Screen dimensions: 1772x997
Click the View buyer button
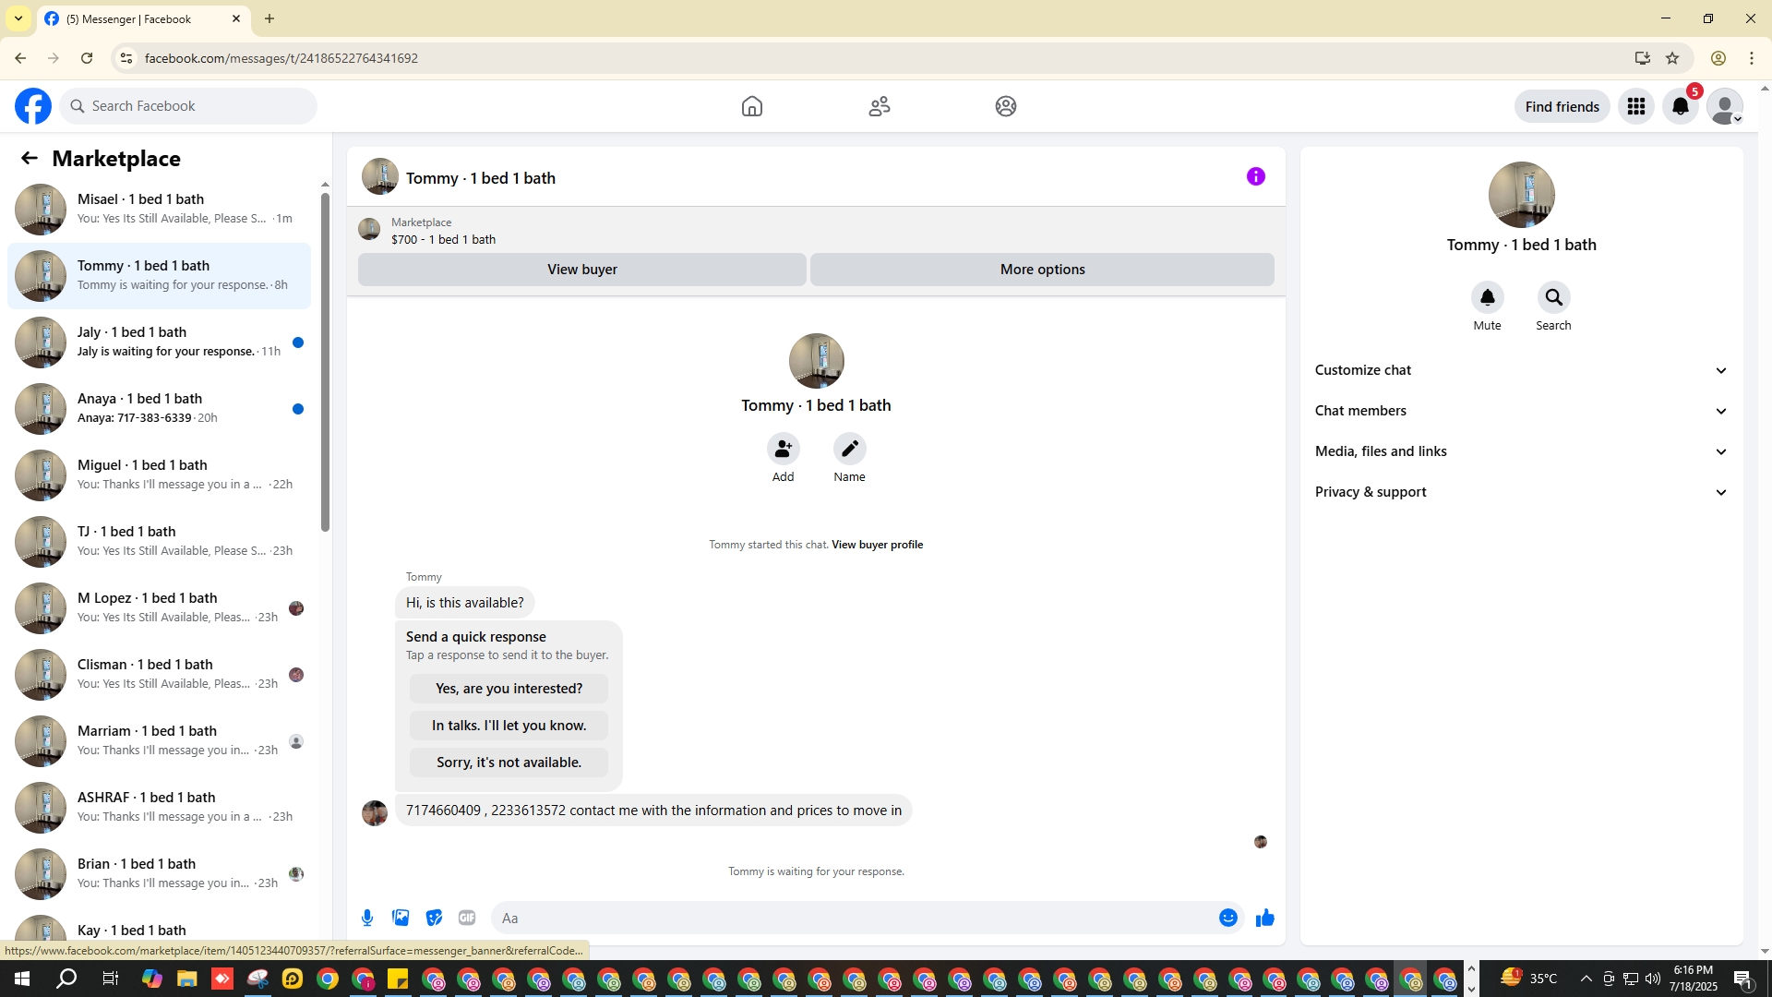(581, 270)
